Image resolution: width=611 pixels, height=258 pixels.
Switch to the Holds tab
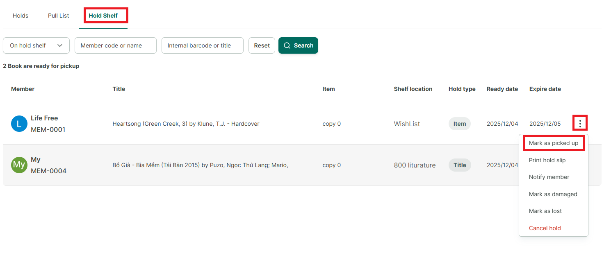tap(21, 16)
